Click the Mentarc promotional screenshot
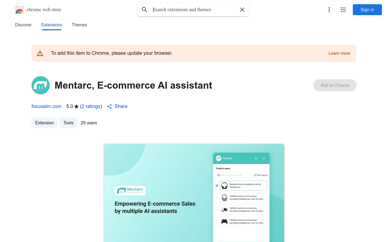 (194, 193)
